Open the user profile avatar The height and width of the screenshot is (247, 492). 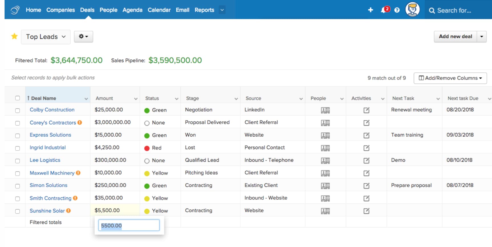412,10
